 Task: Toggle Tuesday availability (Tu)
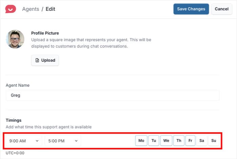pyautogui.click(x=153, y=140)
